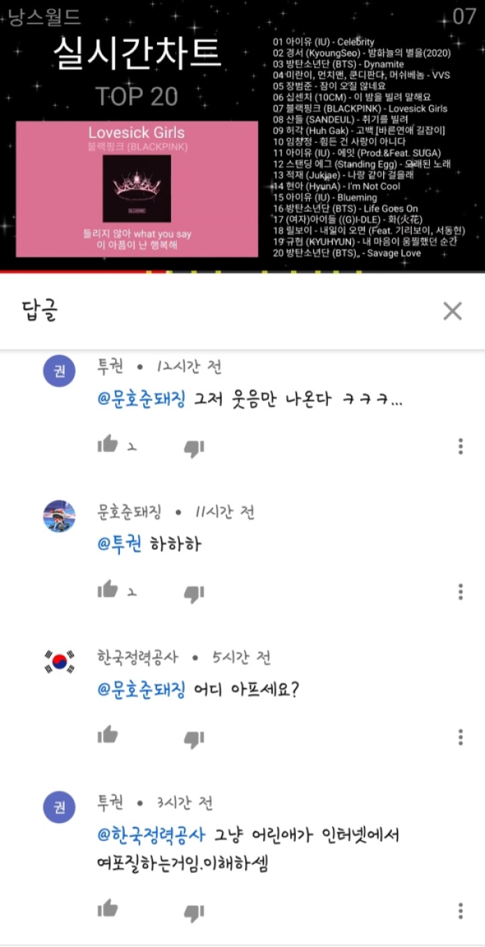Open more options for 투권's 3시간 전 reply
485x947 pixels.
(x=461, y=911)
